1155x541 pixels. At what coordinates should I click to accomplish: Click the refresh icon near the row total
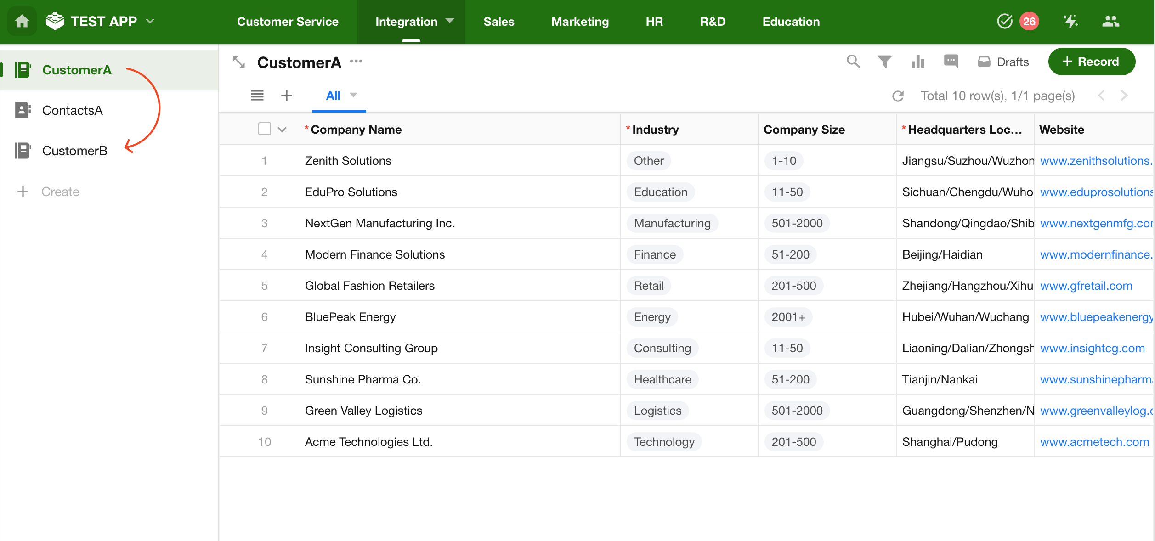click(x=898, y=96)
